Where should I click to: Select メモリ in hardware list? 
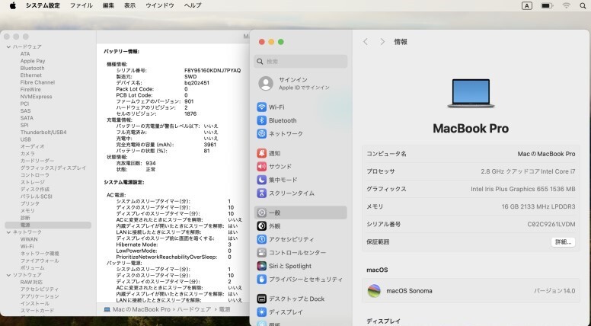(27, 211)
